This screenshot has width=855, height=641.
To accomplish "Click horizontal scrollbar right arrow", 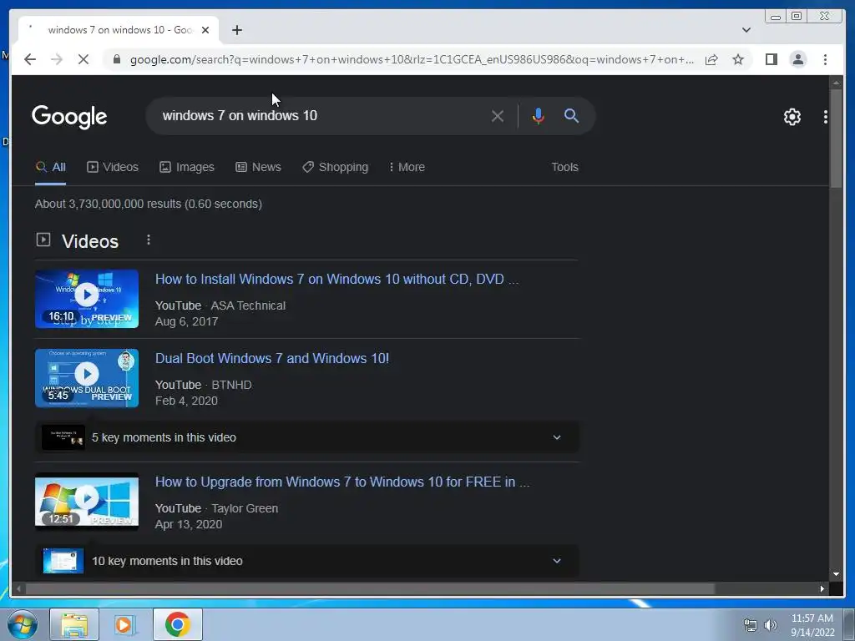I will tap(822, 588).
